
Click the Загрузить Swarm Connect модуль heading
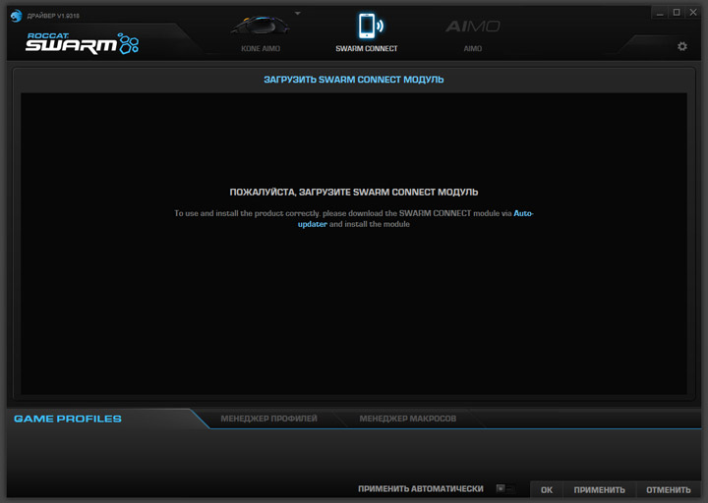[354, 80]
